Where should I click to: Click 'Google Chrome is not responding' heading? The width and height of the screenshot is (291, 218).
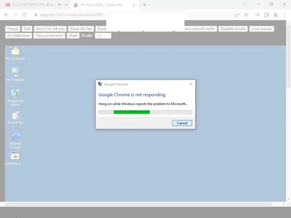132,95
